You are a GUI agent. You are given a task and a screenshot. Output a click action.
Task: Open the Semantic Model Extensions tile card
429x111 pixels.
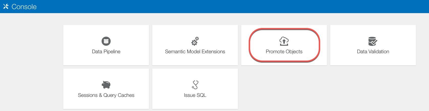(195, 59)
